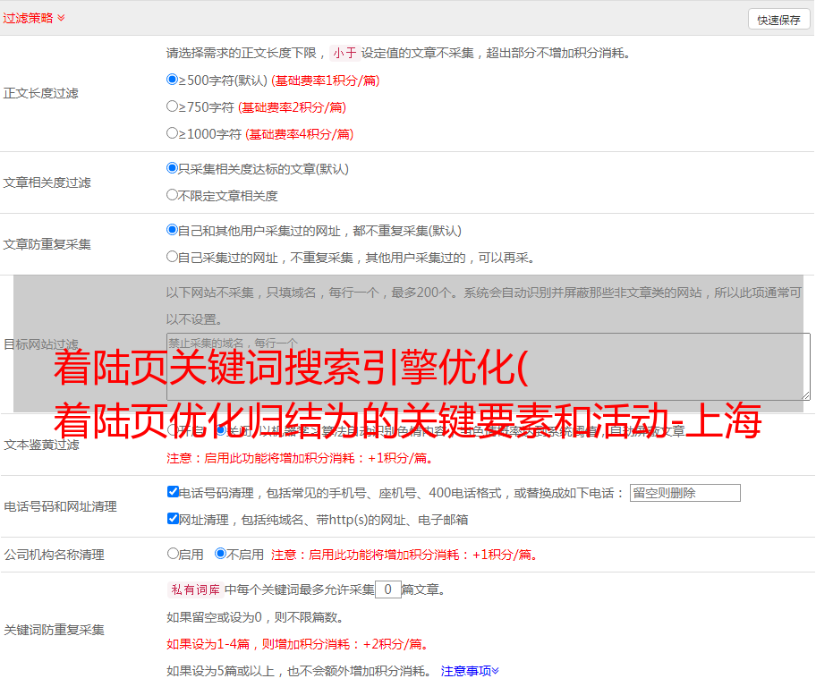The width and height of the screenshot is (816, 687).
Task: Click the 私有词库 label tag
Action: [193, 589]
